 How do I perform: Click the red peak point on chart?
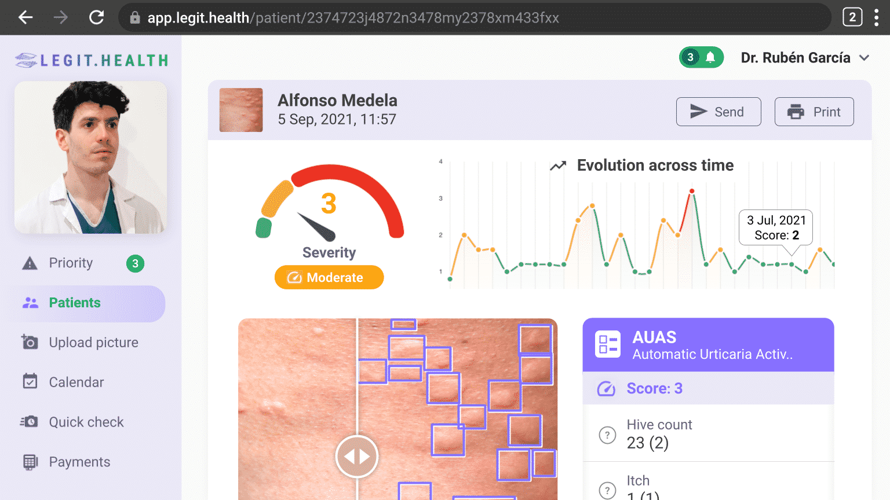click(x=692, y=191)
